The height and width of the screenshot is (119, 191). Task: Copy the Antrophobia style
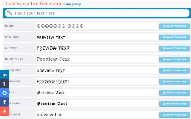click(x=175, y=70)
